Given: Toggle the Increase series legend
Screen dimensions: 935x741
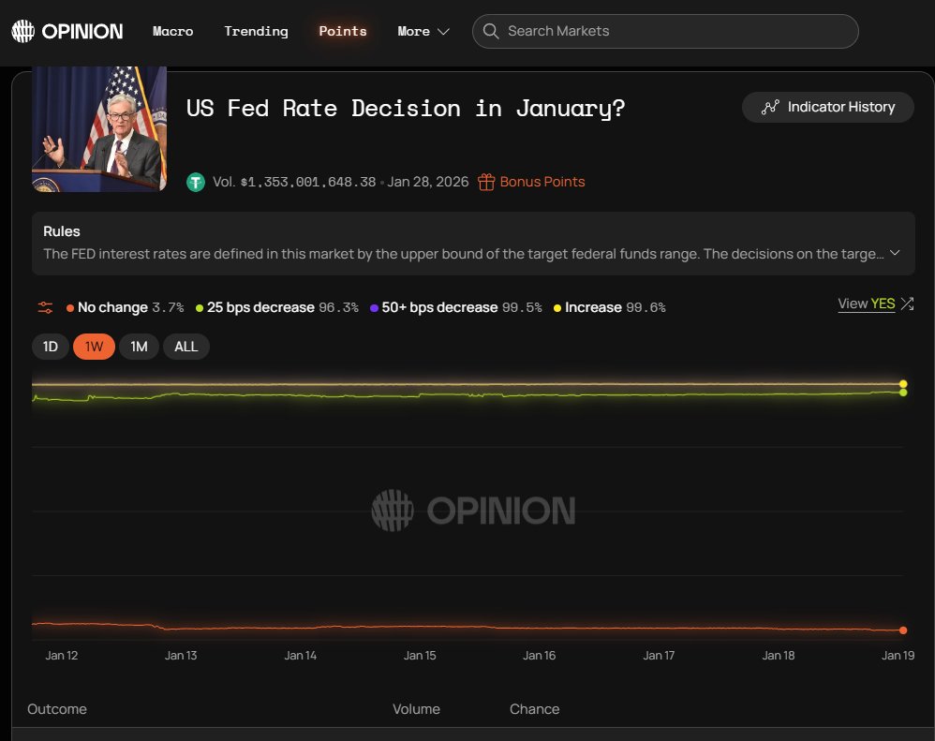Looking at the screenshot, I should click(x=609, y=307).
